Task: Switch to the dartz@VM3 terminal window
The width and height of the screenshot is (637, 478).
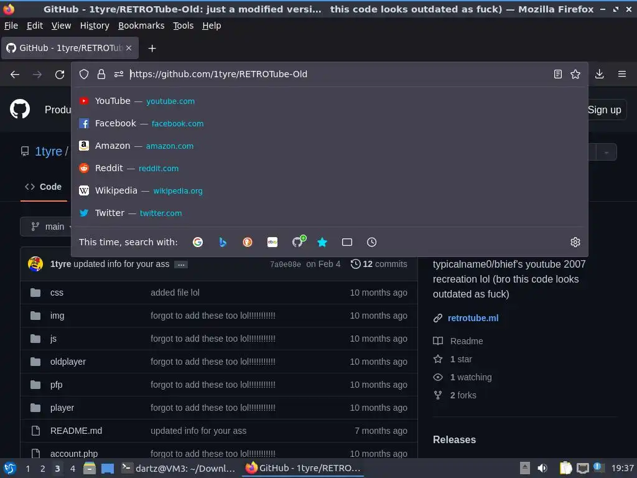Action: point(179,468)
